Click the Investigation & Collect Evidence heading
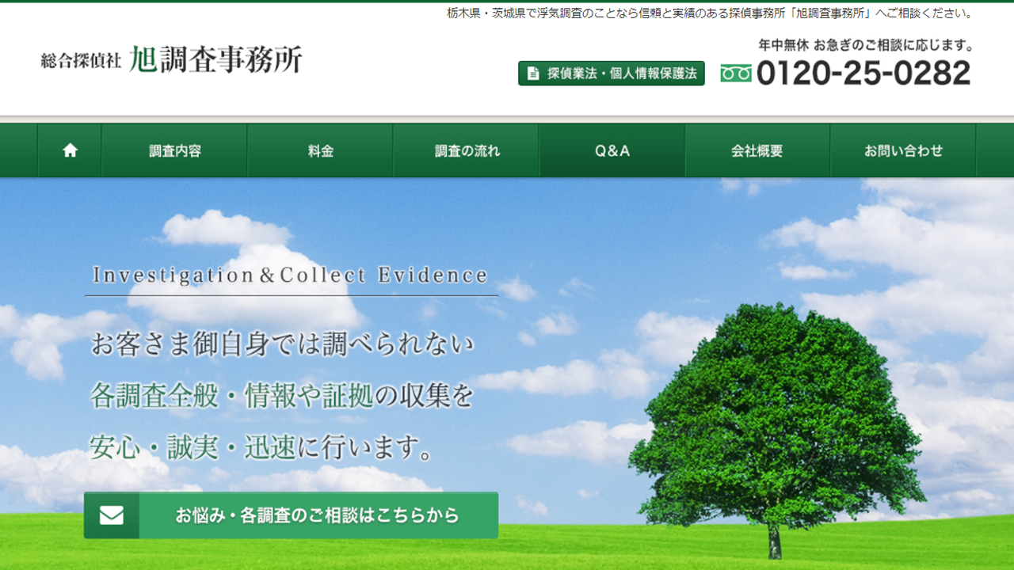 click(290, 275)
